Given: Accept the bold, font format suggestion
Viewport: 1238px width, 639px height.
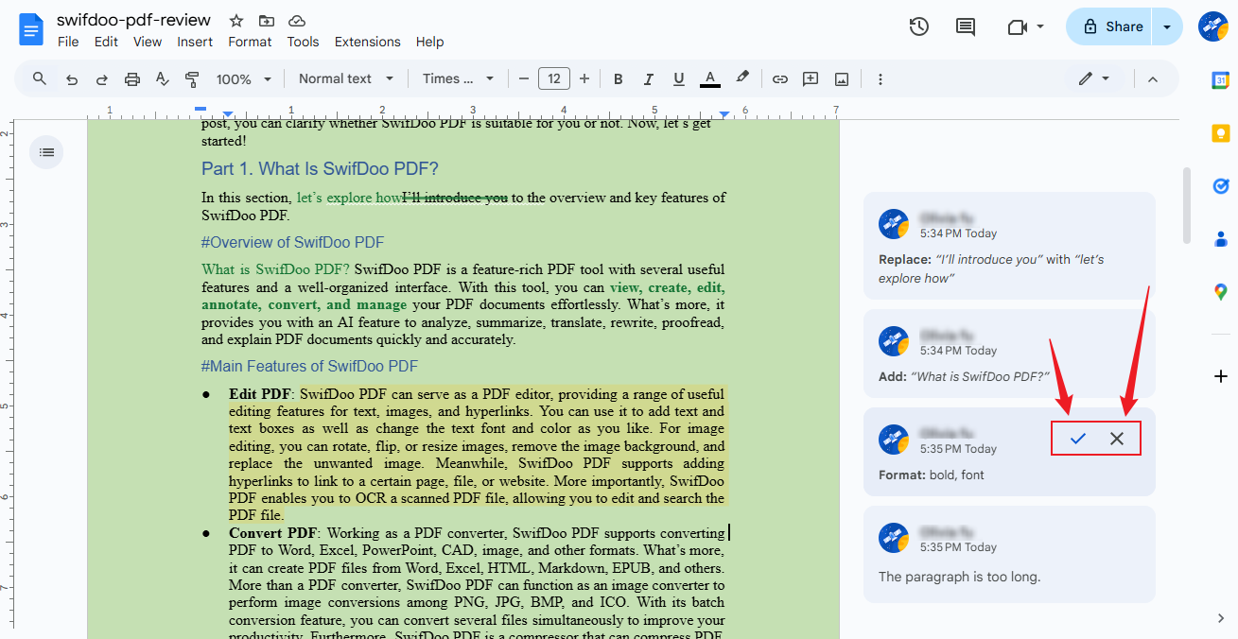Looking at the screenshot, I should pyautogui.click(x=1077, y=439).
